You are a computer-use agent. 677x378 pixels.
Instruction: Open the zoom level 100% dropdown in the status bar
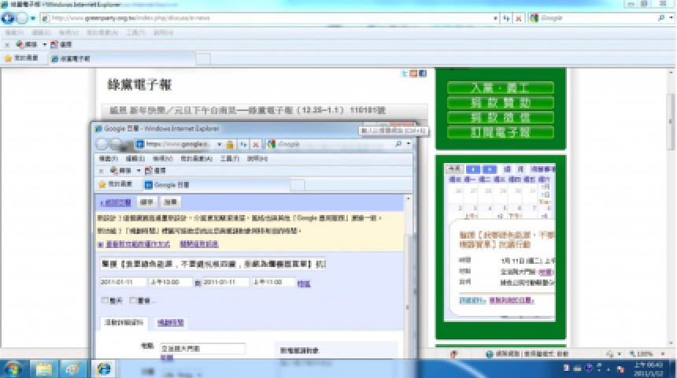(662, 354)
